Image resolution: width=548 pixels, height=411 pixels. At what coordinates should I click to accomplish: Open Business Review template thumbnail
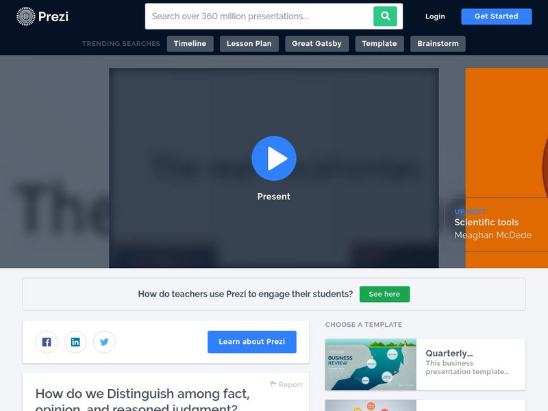(x=371, y=364)
